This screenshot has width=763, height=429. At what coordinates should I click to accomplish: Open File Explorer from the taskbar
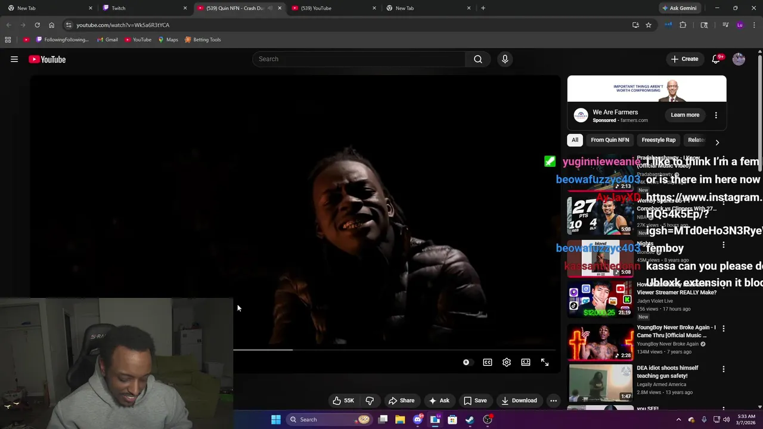(x=400, y=419)
